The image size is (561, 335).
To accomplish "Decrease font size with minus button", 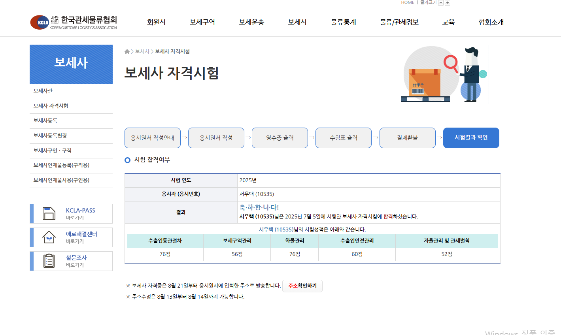I will pyautogui.click(x=441, y=3).
